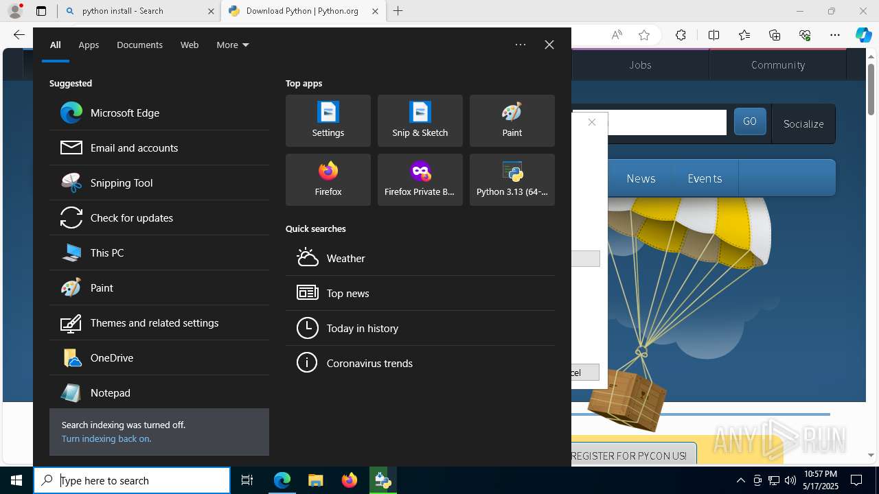The height and width of the screenshot is (494, 879).
Task: Open the taskbar clock and date
Action: click(x=820, y=480)
